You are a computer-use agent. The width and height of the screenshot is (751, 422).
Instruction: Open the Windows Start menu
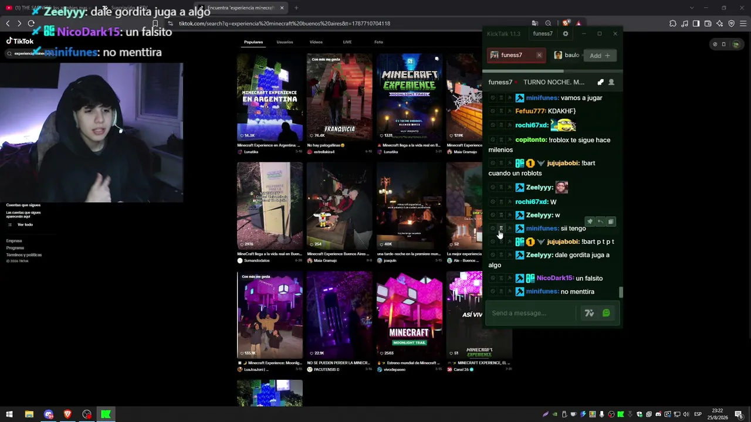point(9,414)
